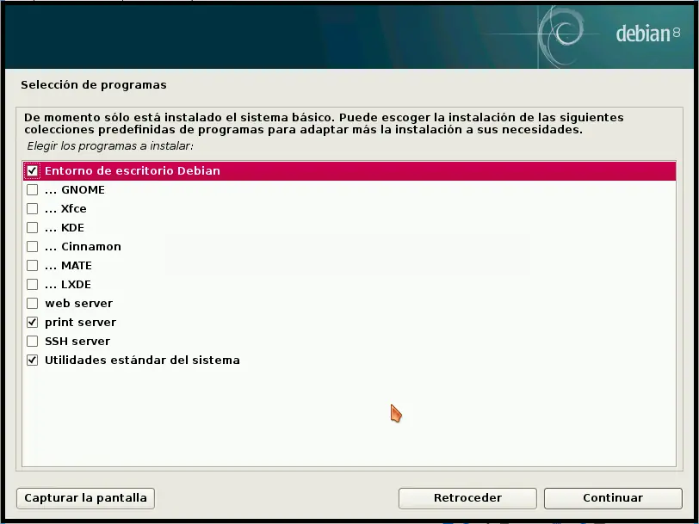Screen dimensions: 699x524
Task: Click Capturar la pantalla button
Action: coord(85,498)
